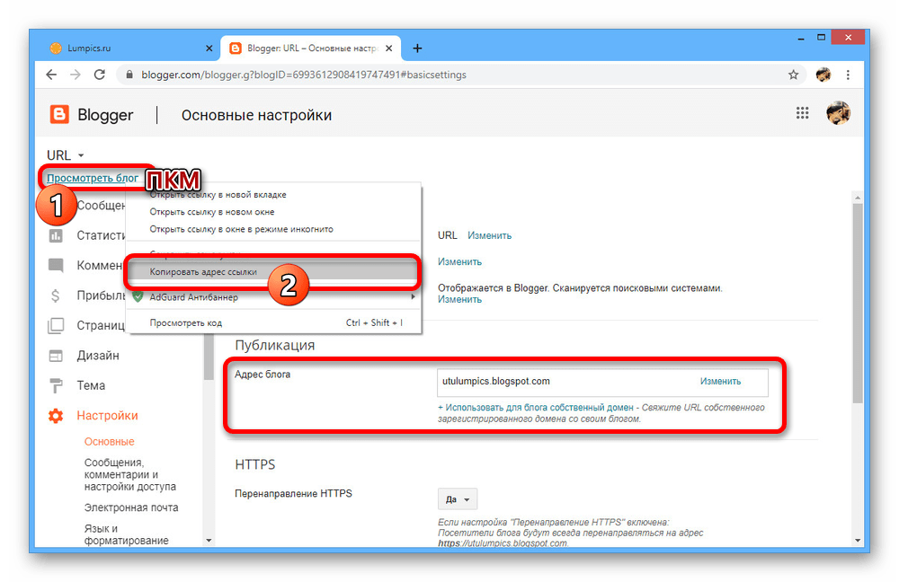Expand the AdGuard Антибаннер submenu arrow
This screenshot has height=582, width=899.
click(413, 296)
